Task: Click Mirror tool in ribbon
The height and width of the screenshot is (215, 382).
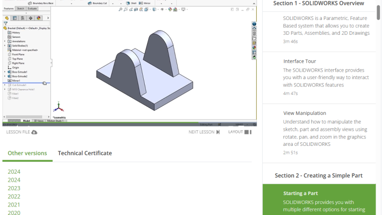Action: tap(145, 3)
